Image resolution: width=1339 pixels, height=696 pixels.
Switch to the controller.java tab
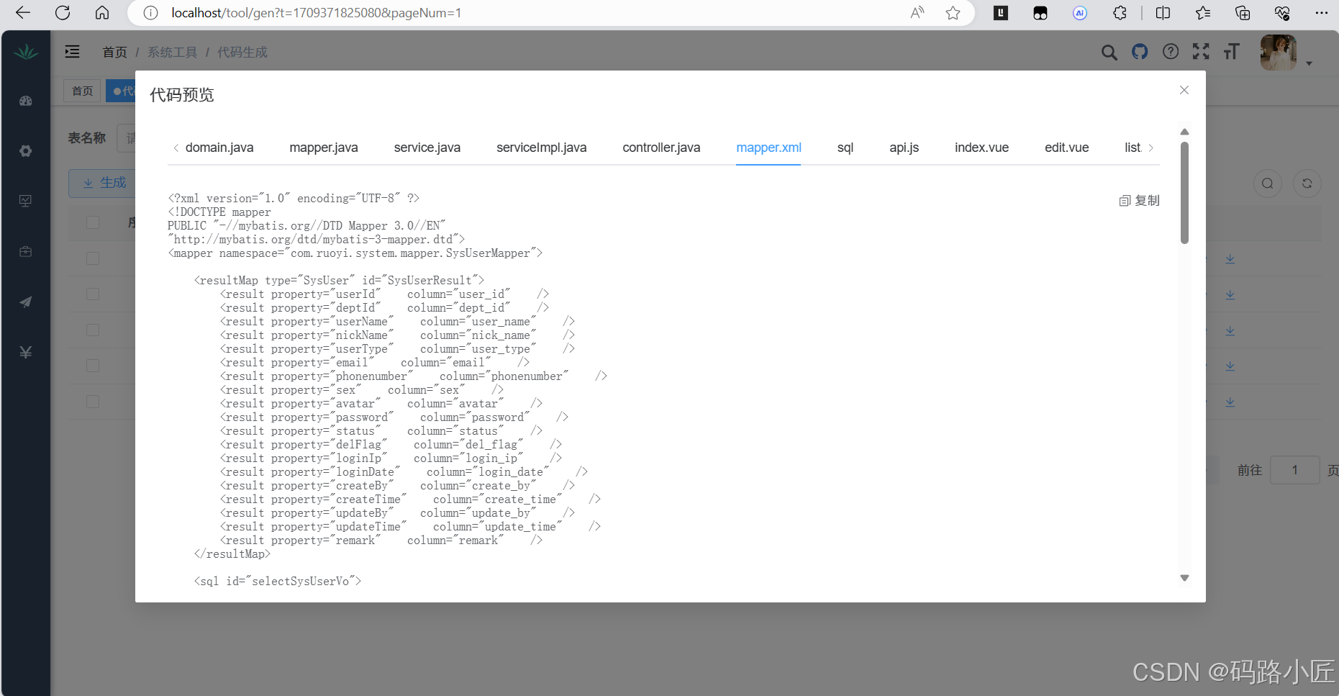pyautogui.click(x=661, y=148)
